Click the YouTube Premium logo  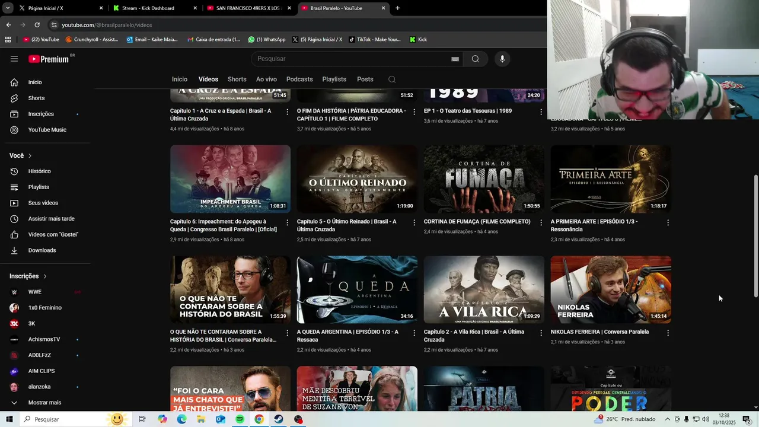(49, 59)
